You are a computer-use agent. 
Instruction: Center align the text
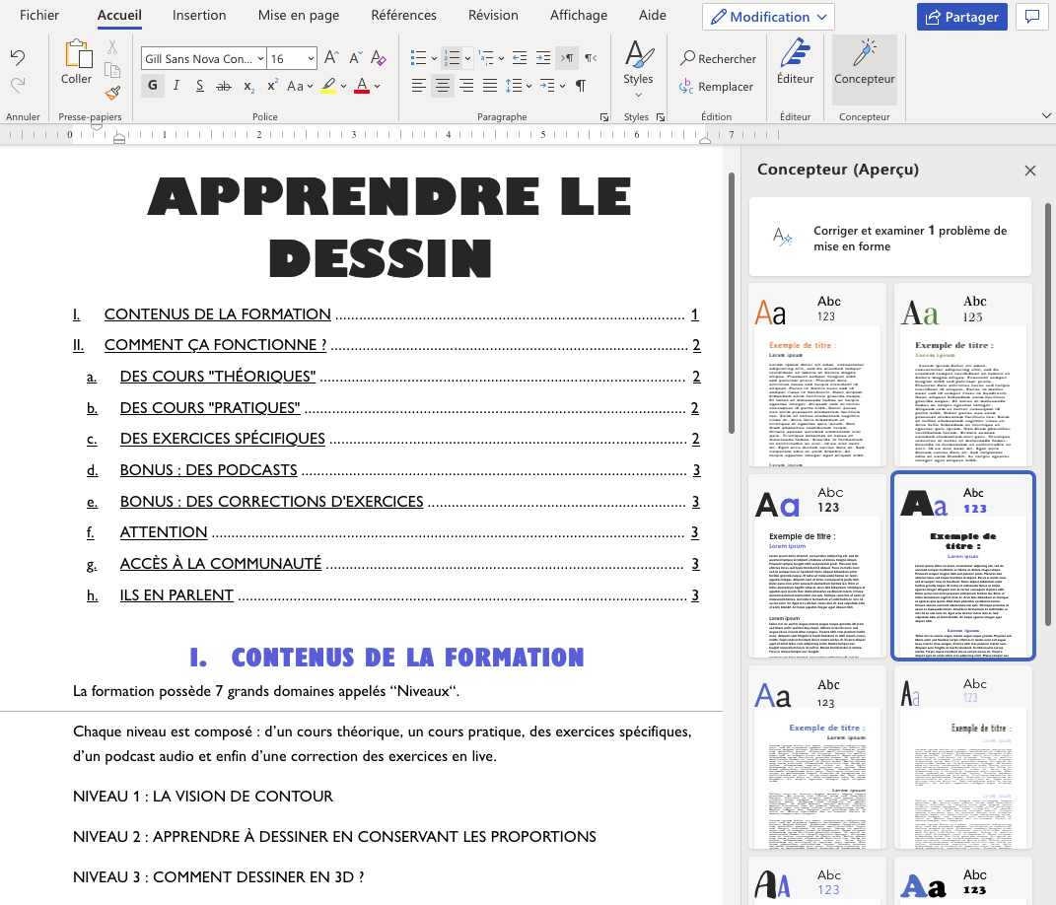coord(443,86)
